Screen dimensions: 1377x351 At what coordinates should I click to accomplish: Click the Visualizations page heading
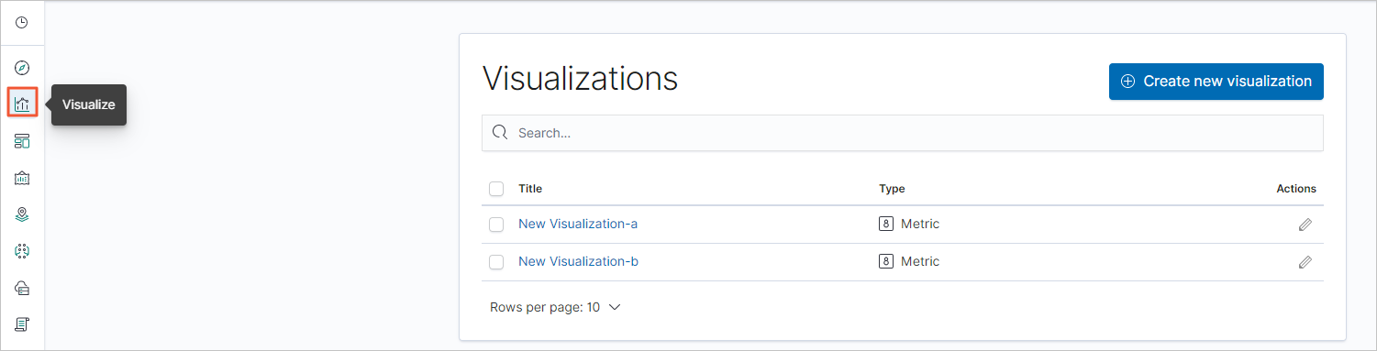tap(580, 79)
